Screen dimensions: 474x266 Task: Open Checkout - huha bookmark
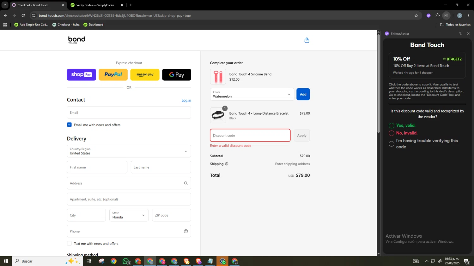click(66, 25)
